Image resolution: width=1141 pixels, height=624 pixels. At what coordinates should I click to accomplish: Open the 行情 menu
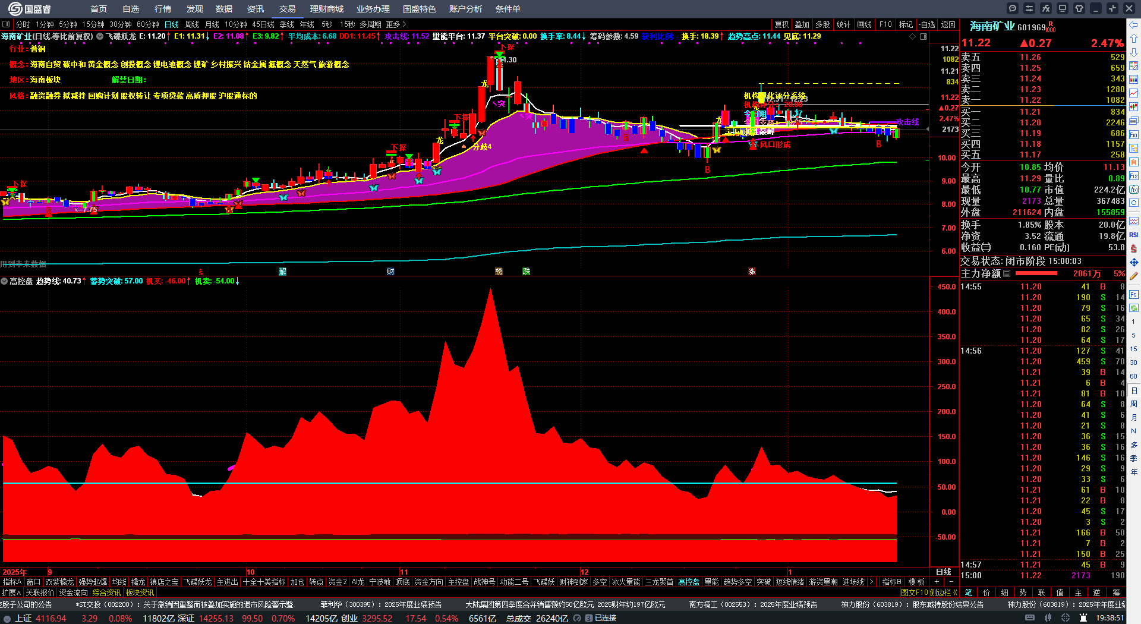163,9
